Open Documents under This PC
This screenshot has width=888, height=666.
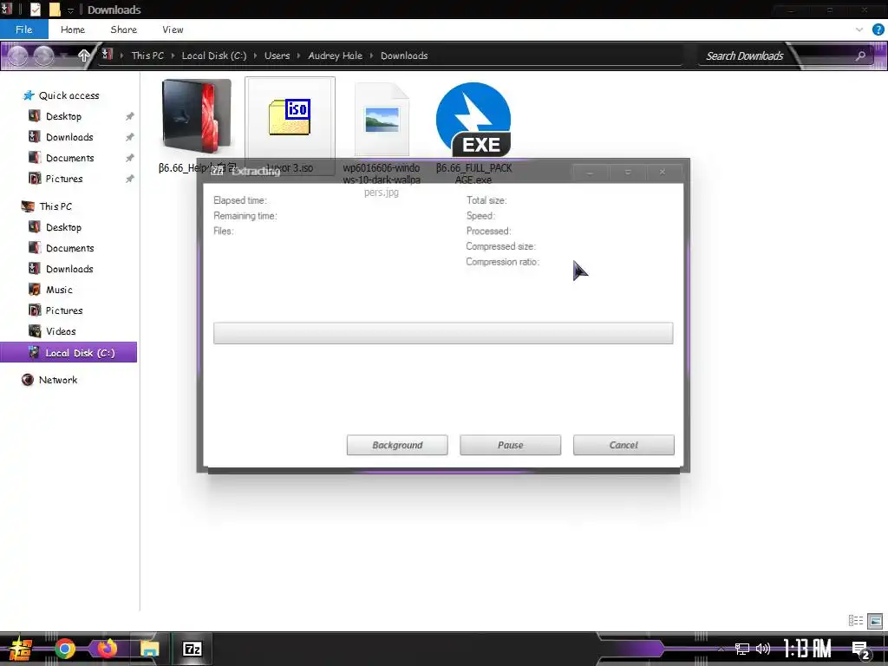(69, 248)
